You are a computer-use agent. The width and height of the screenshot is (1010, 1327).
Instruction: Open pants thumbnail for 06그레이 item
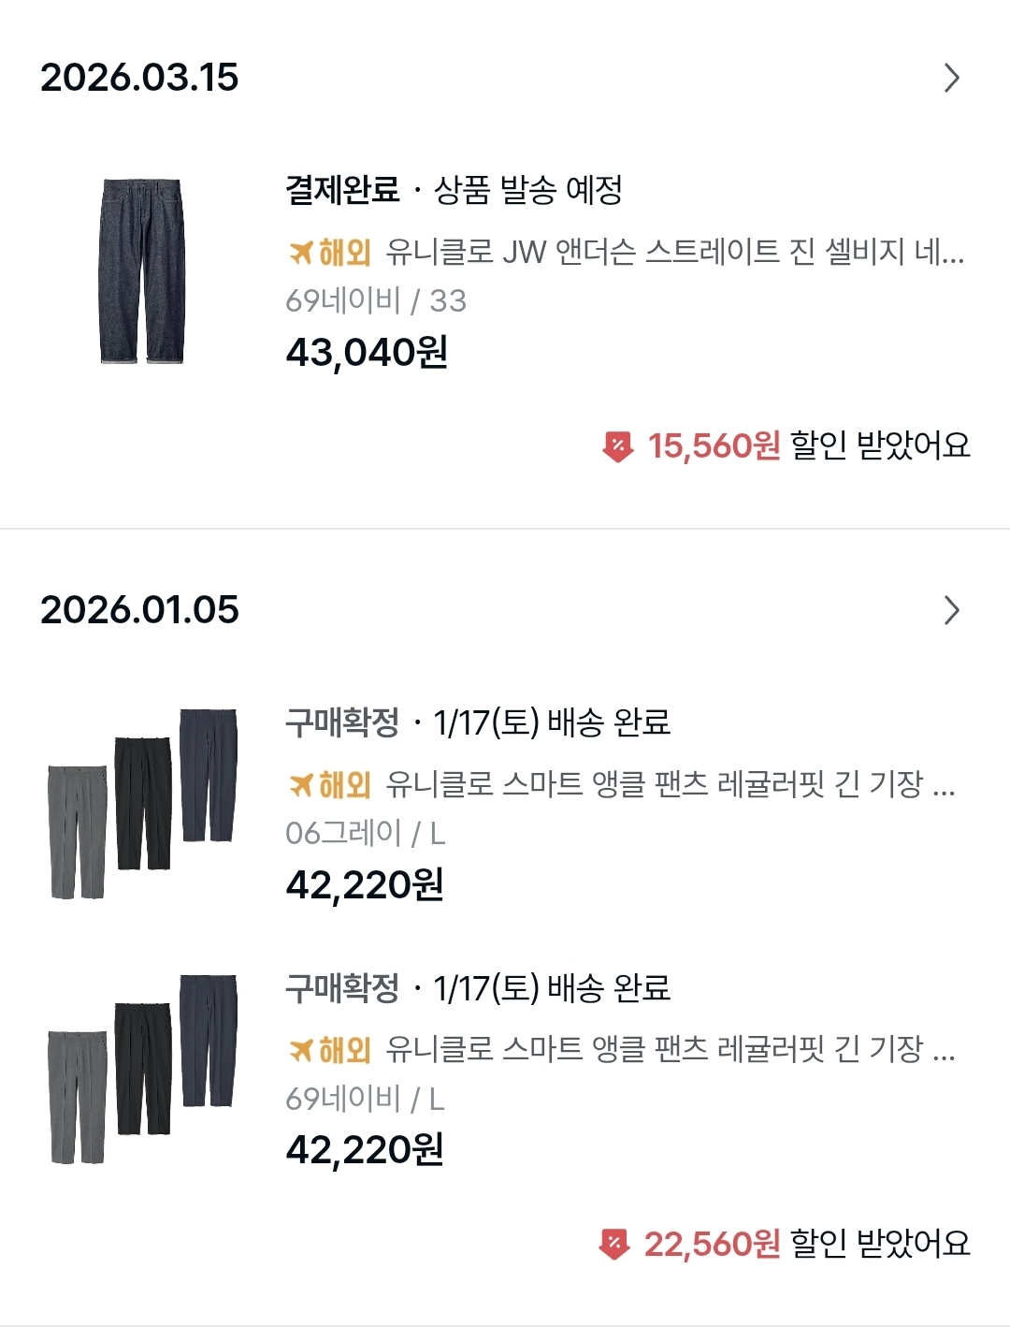[142, 803]
